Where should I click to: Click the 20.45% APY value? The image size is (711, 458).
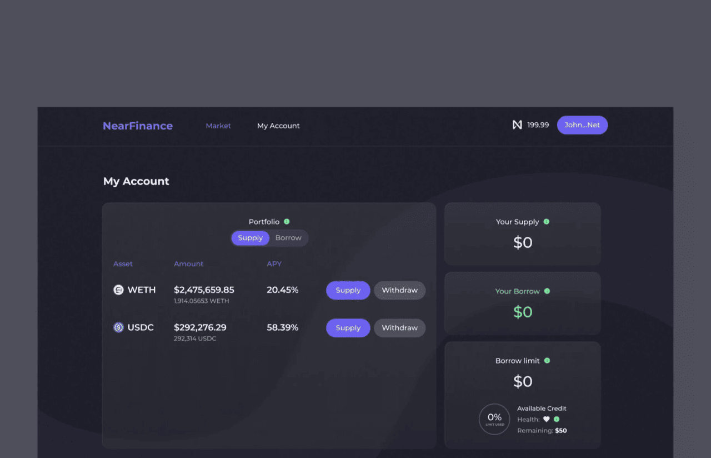click(x=283, y=290)
